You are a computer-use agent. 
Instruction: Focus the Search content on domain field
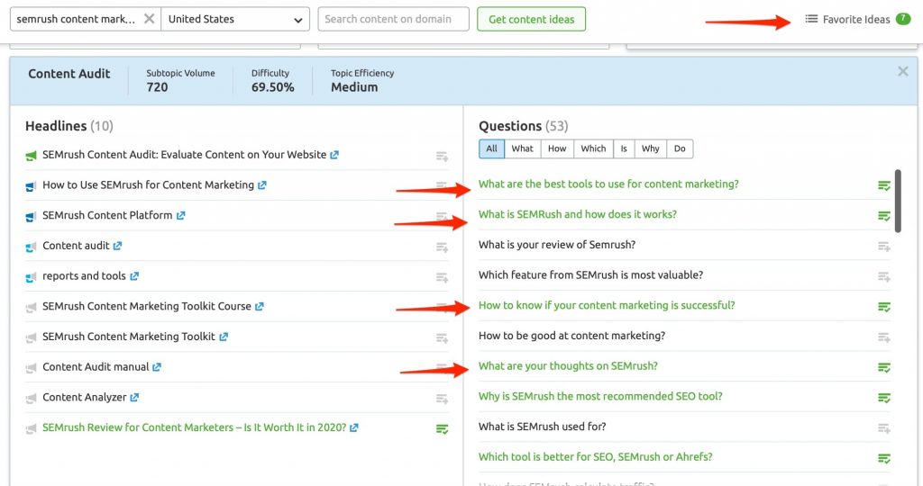pyautogui.click(x=393, y=19)
